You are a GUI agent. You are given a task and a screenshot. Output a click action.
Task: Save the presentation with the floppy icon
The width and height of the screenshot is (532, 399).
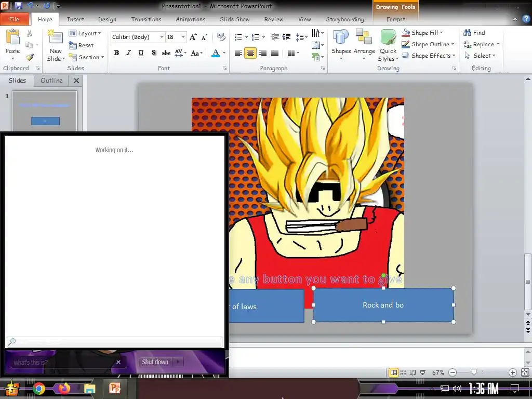point(18,5)
